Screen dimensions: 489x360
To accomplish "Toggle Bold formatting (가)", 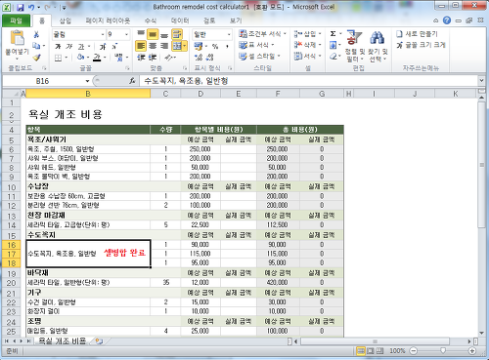I will point(58,46).
